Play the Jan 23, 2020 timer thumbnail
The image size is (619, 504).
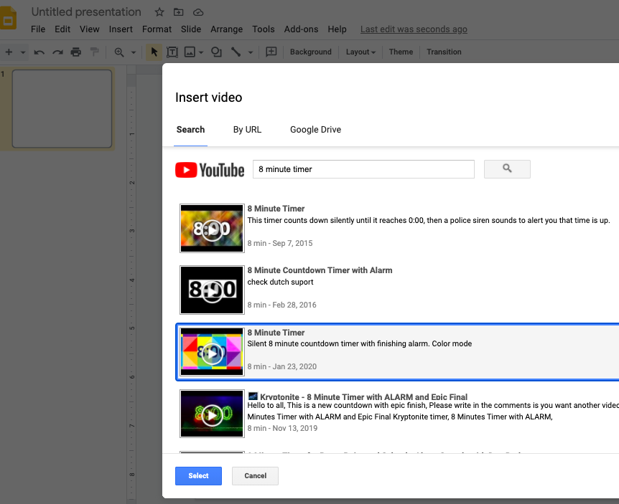click(212, 352)
